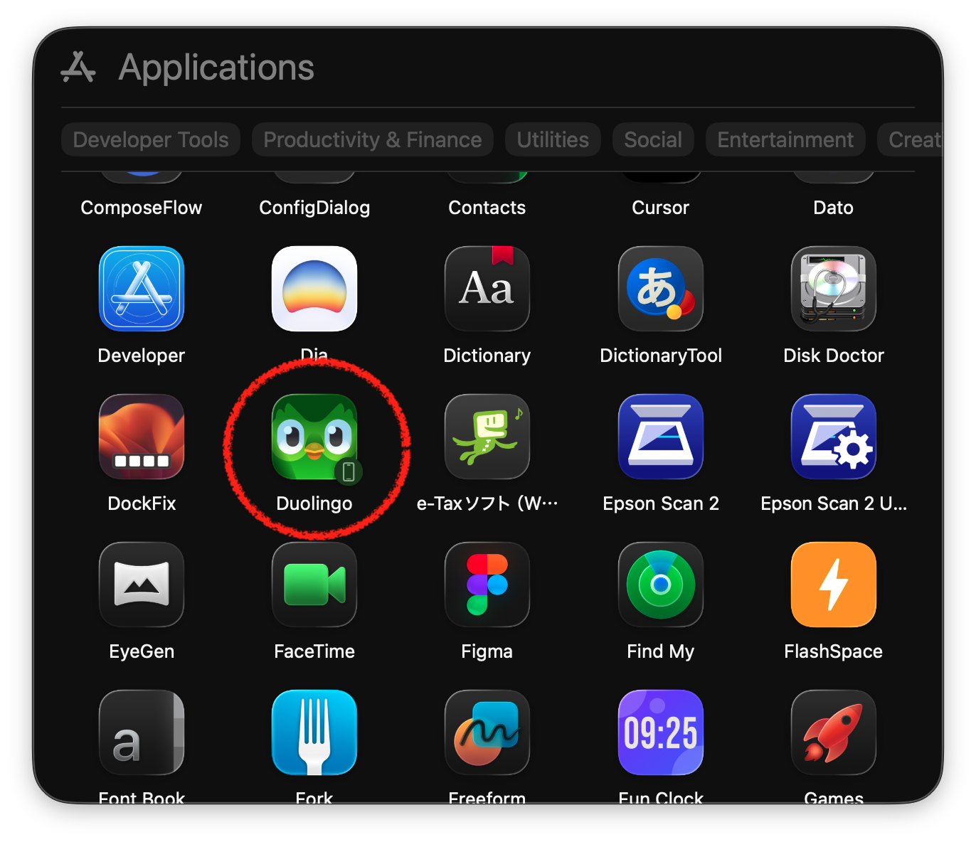Select the Utilities category filter
Image resolution: width=976 pixels, height=842 pixels.
click(x=553, y=139)
